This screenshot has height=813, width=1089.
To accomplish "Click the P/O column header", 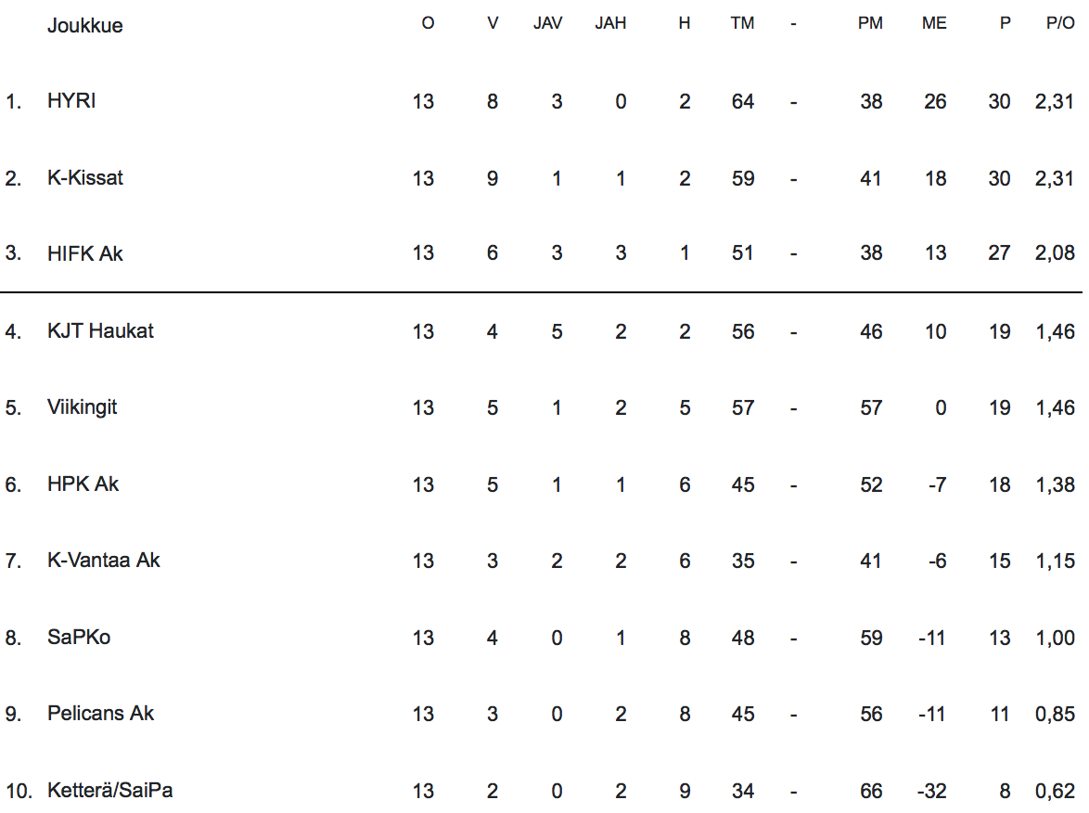I will point(1060,24).
